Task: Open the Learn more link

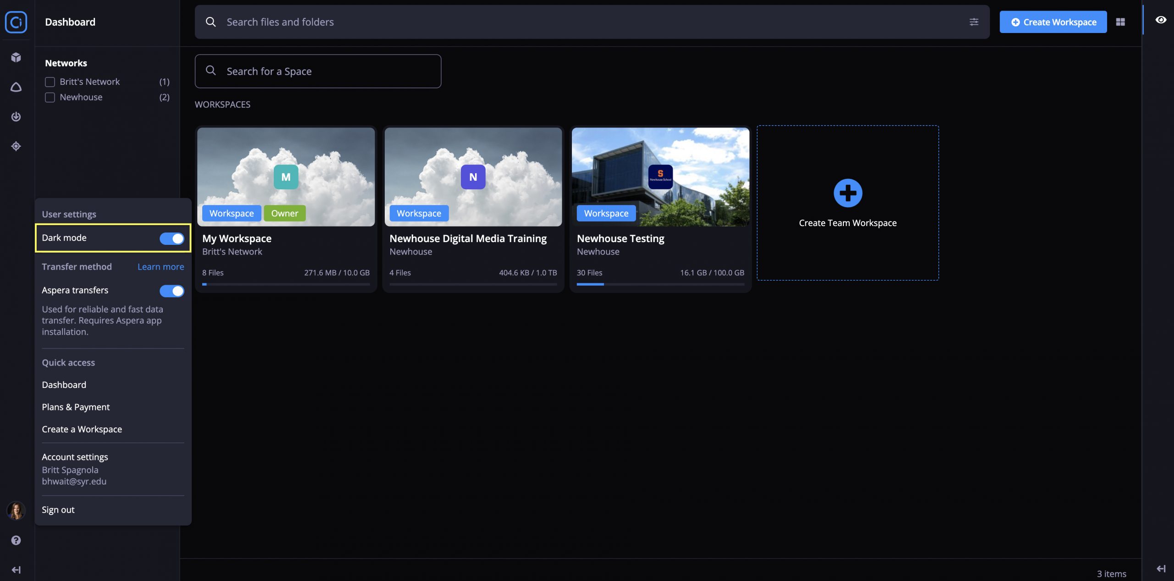Action: 161,267
